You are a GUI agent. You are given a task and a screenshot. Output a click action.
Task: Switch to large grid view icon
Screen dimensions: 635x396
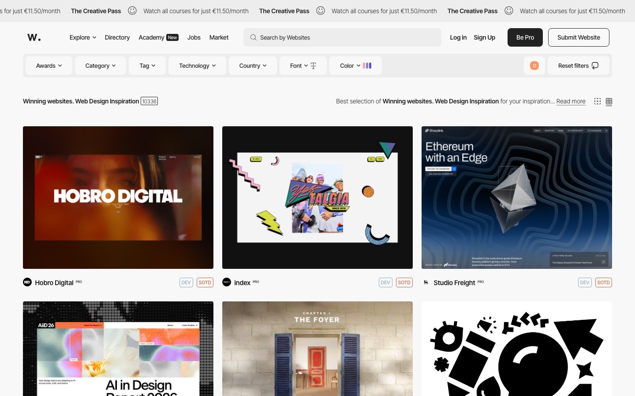tap(598, 101)
